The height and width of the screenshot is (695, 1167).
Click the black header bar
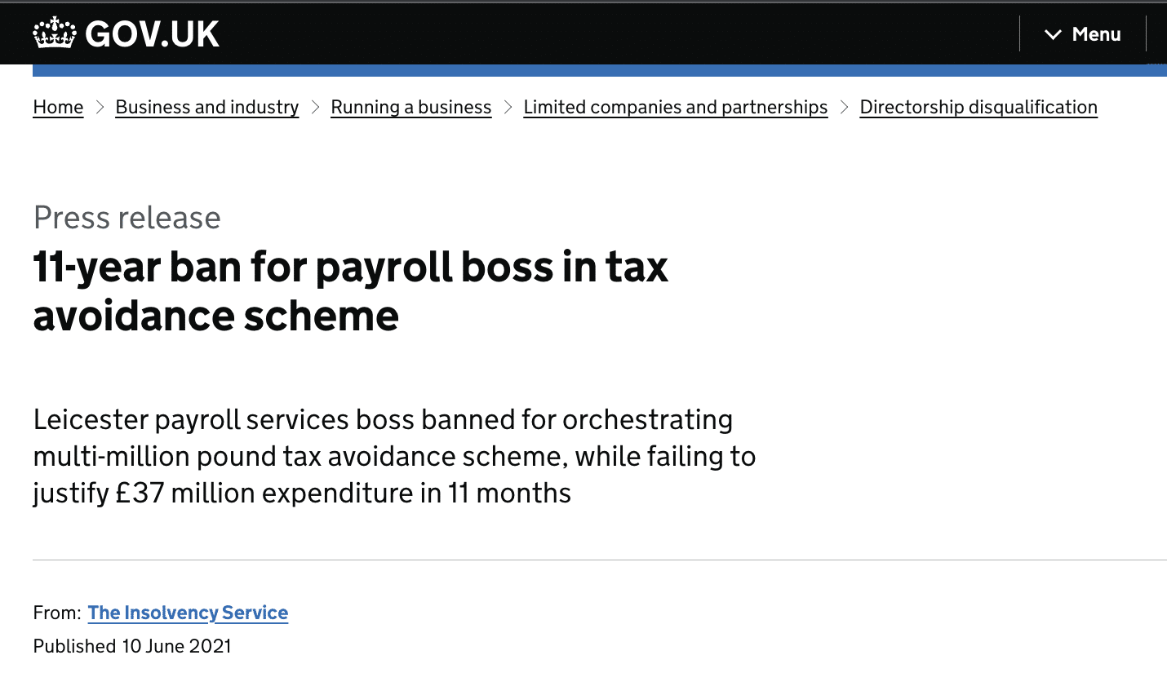click(571, 33)
